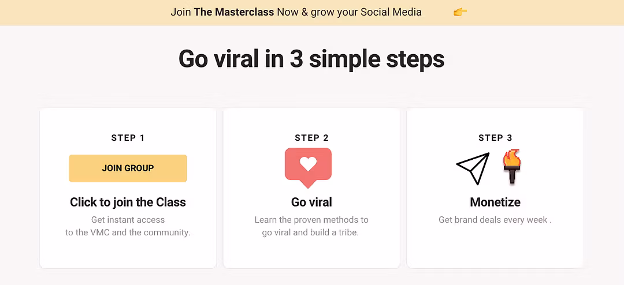
Task: Click the 'Go viral' card title
Action: point(311,202)
